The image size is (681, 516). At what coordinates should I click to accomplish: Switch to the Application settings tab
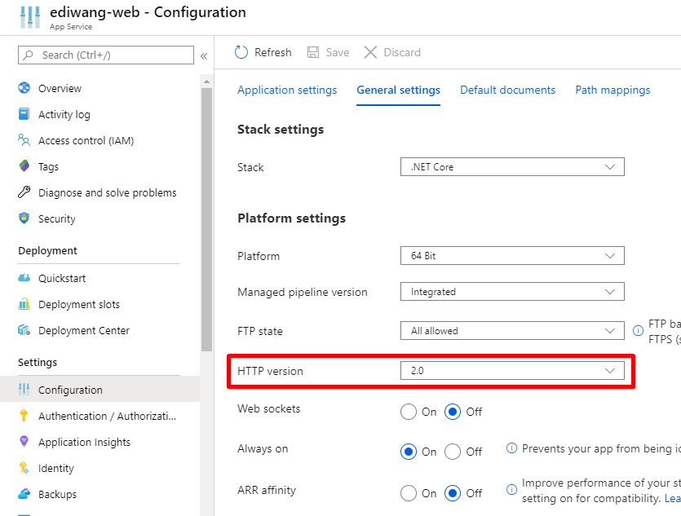[x=287, y=90]
